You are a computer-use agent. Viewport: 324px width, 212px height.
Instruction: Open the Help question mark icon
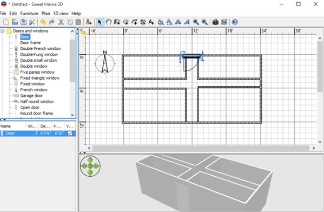click(x=235, y=22)
